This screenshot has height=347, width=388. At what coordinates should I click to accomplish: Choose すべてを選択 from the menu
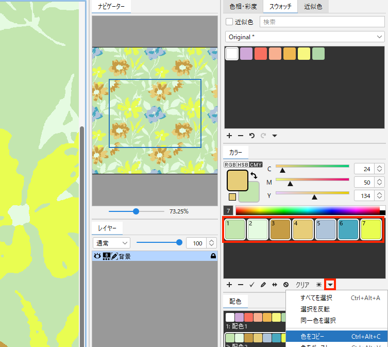(x=336, y=298)
